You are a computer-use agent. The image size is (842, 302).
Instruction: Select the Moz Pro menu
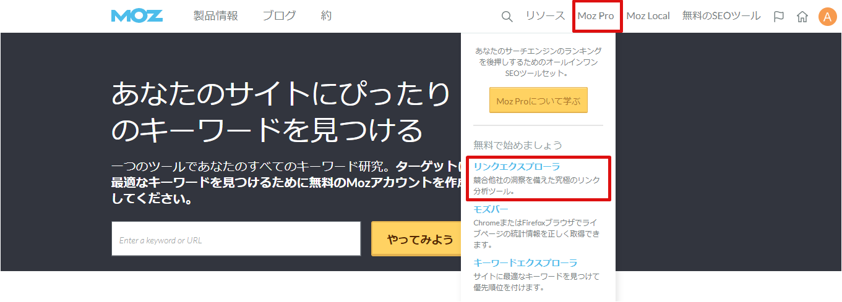(x=596, y=16)
